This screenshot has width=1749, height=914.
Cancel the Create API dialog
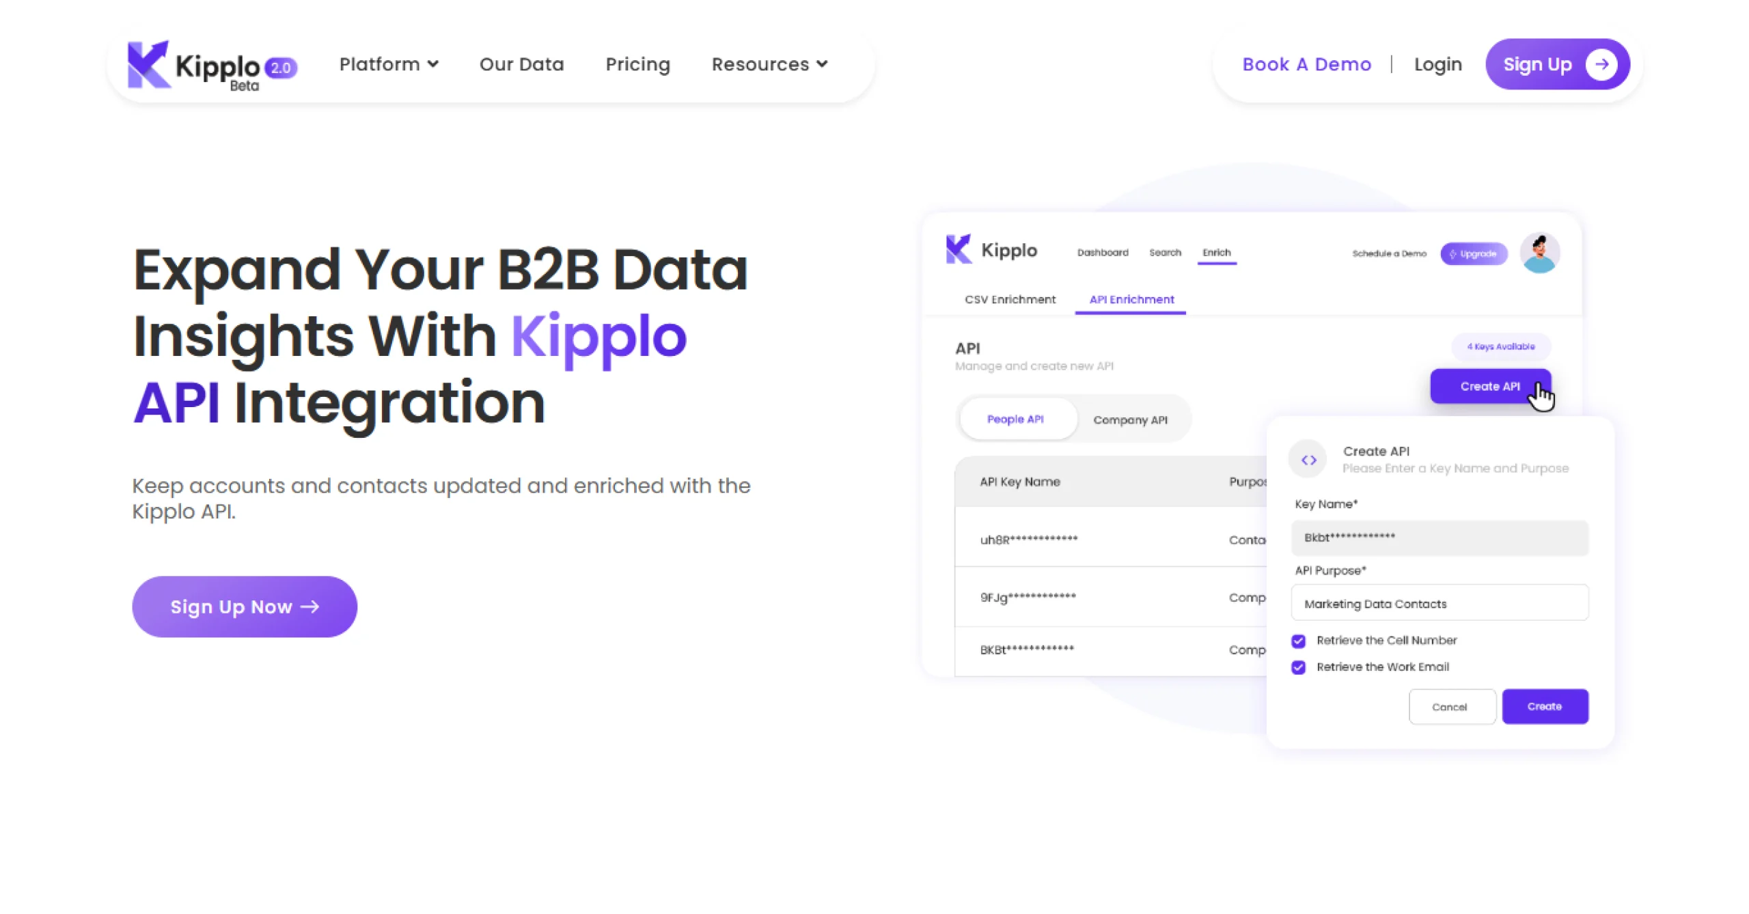(x=1452, y=706)
